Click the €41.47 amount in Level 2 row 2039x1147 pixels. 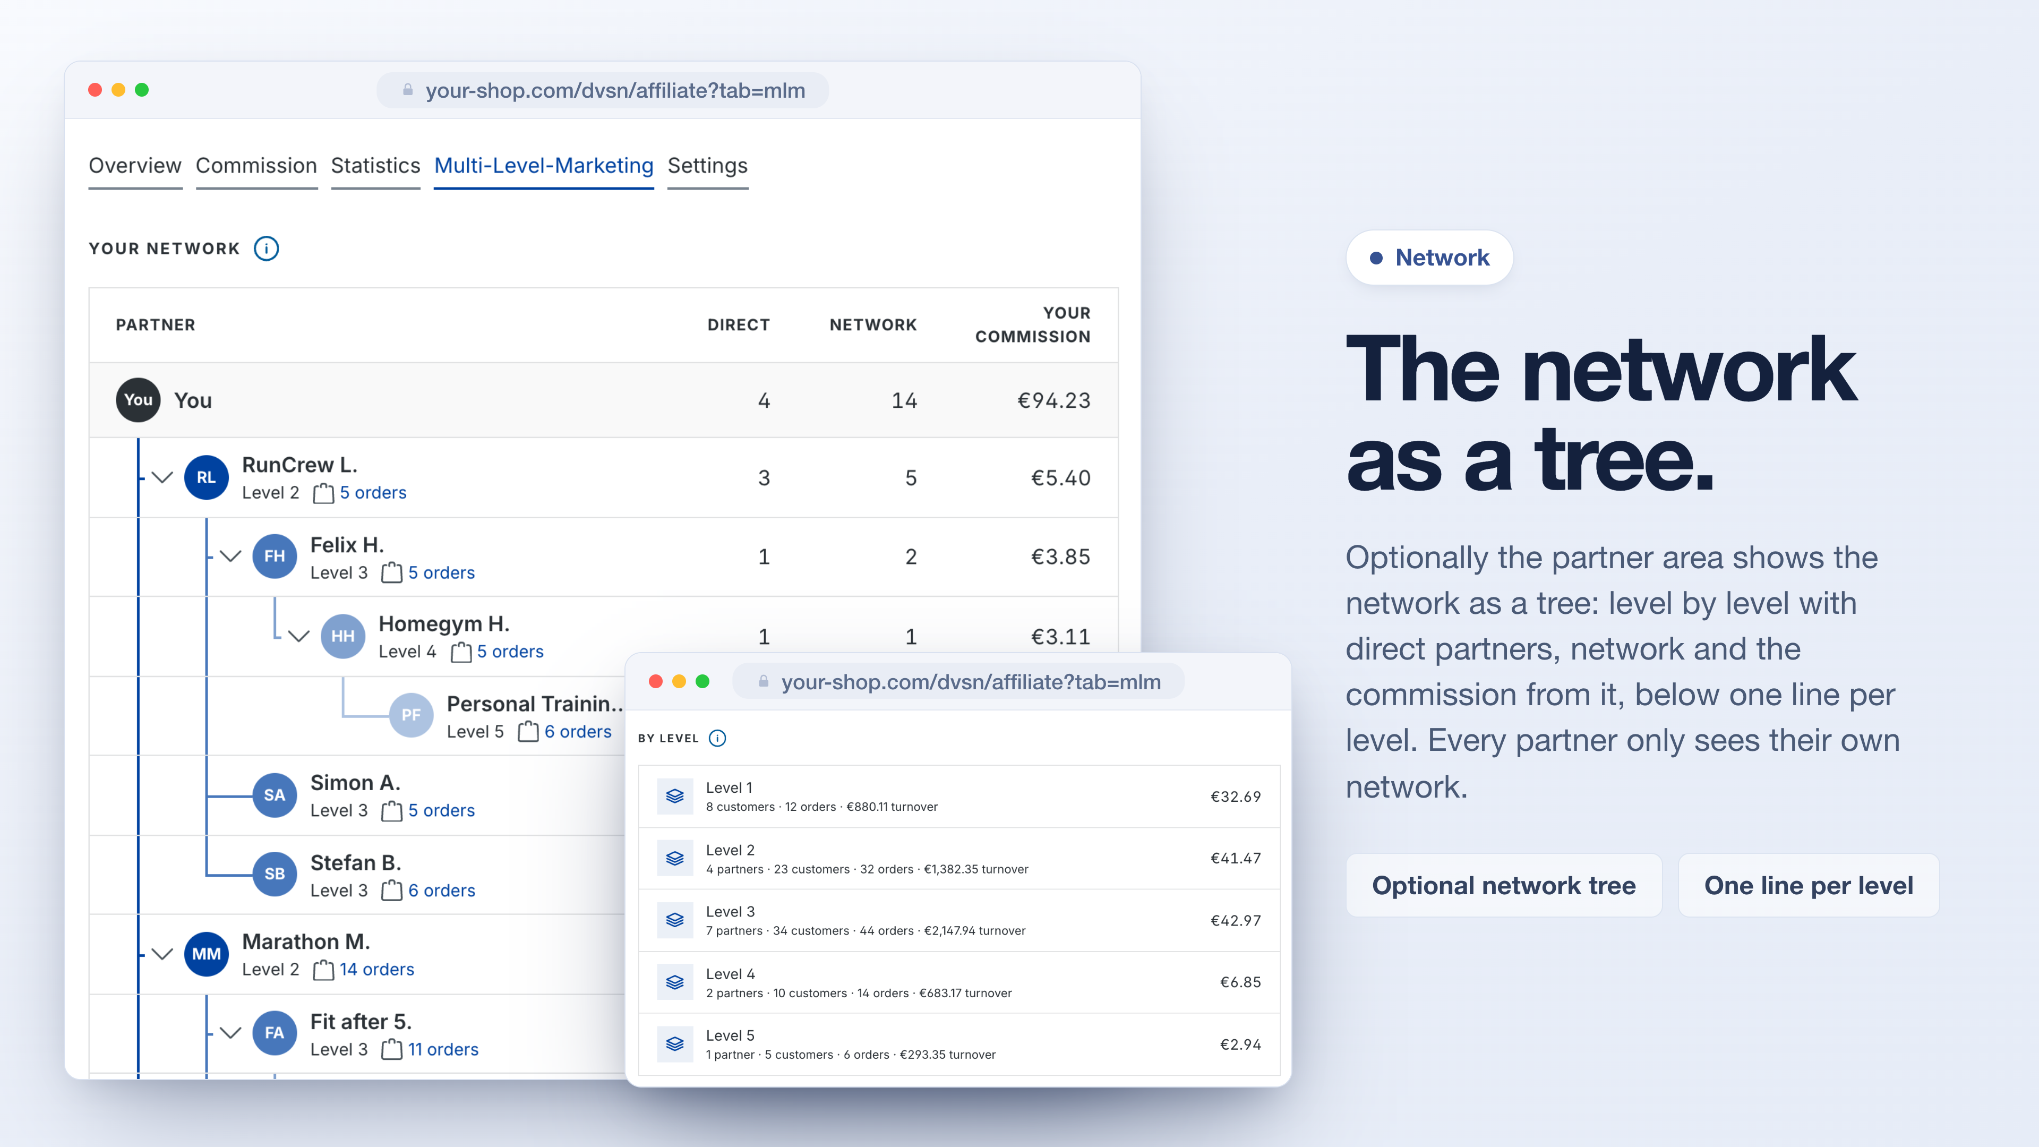(1236, 858)
